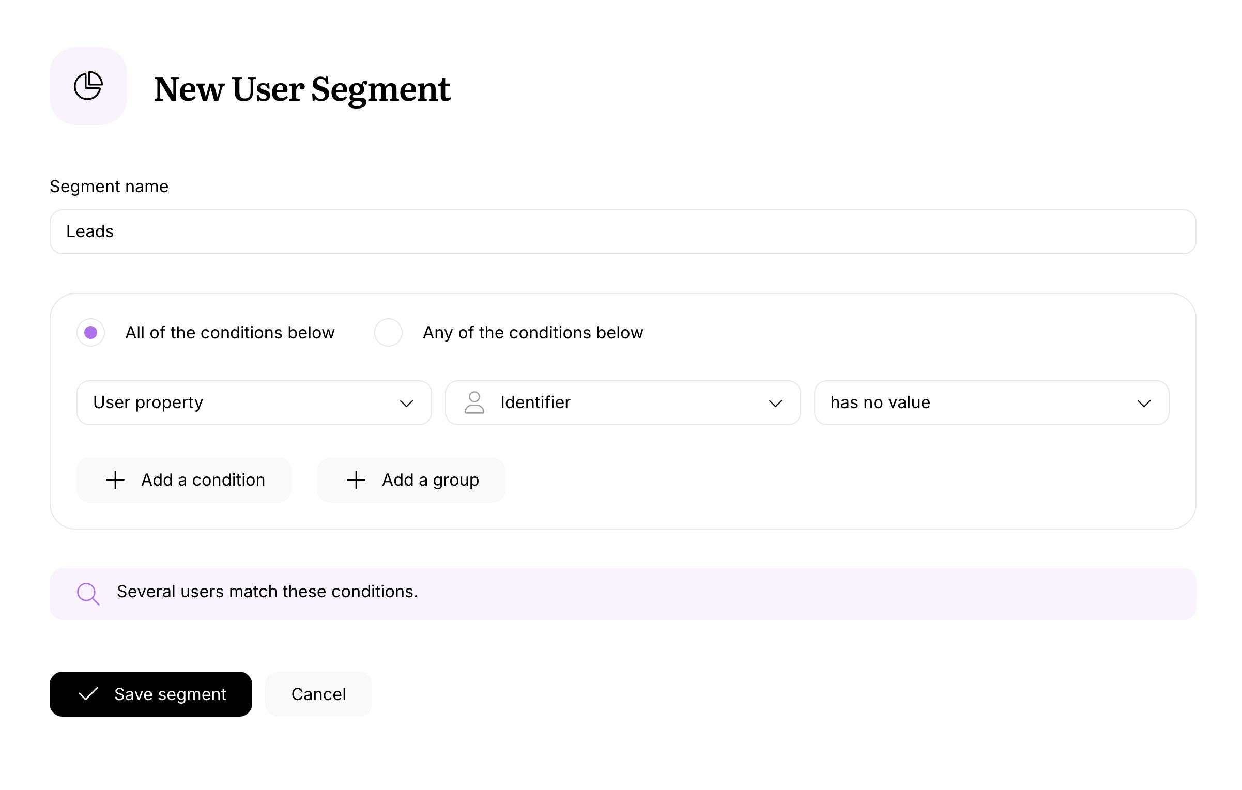The image size is (1242, 790).
Task: Select 'Any of the conditions below' radio
Action: tap(388, 332)
